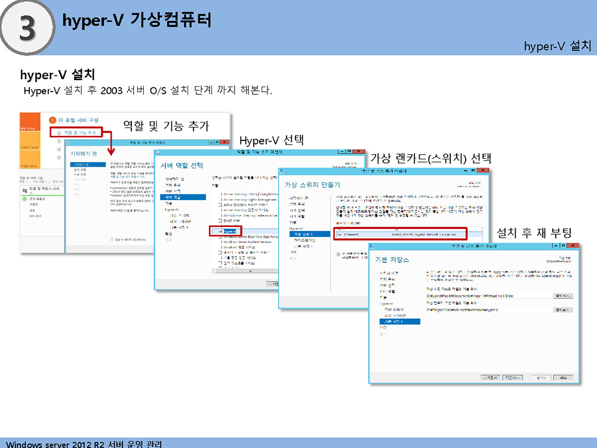The height and width of the screenshot is (448, 597).
Task: Click the 기본 저장소 wizard title bar icon
Action: click(x=372, y=246)
